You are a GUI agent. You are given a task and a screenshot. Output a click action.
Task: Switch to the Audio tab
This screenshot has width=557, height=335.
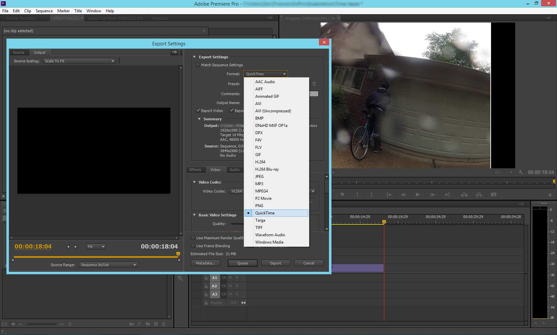click(x=234, y=170)
